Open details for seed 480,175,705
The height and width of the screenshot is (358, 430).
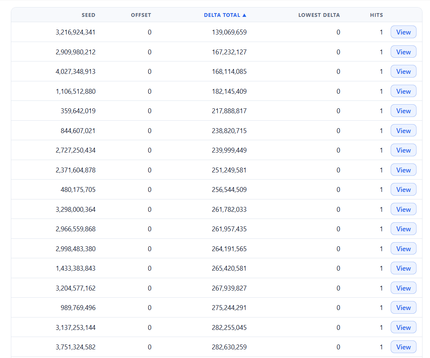403,189
